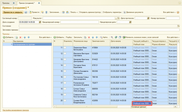Screen dimensions: 182x112
Task: Click the folder icon after Провести
Action: coord(42,12)
